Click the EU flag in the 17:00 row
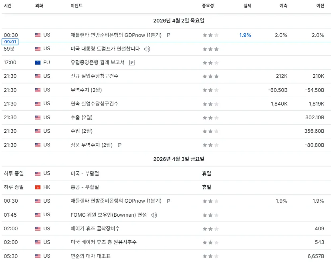The width and height of the screenshot is (331, 262). 38,63
